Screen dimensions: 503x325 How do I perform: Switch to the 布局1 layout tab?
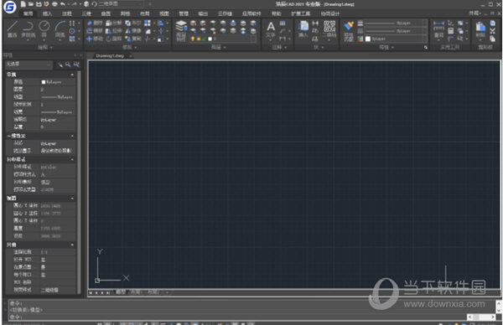(136, 292)
